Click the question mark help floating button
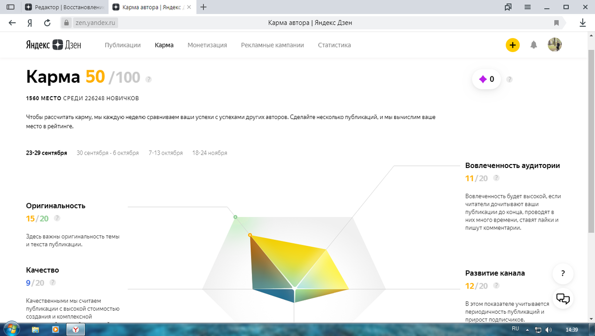This screenshot has height=336, width=595. pos(563,273)
